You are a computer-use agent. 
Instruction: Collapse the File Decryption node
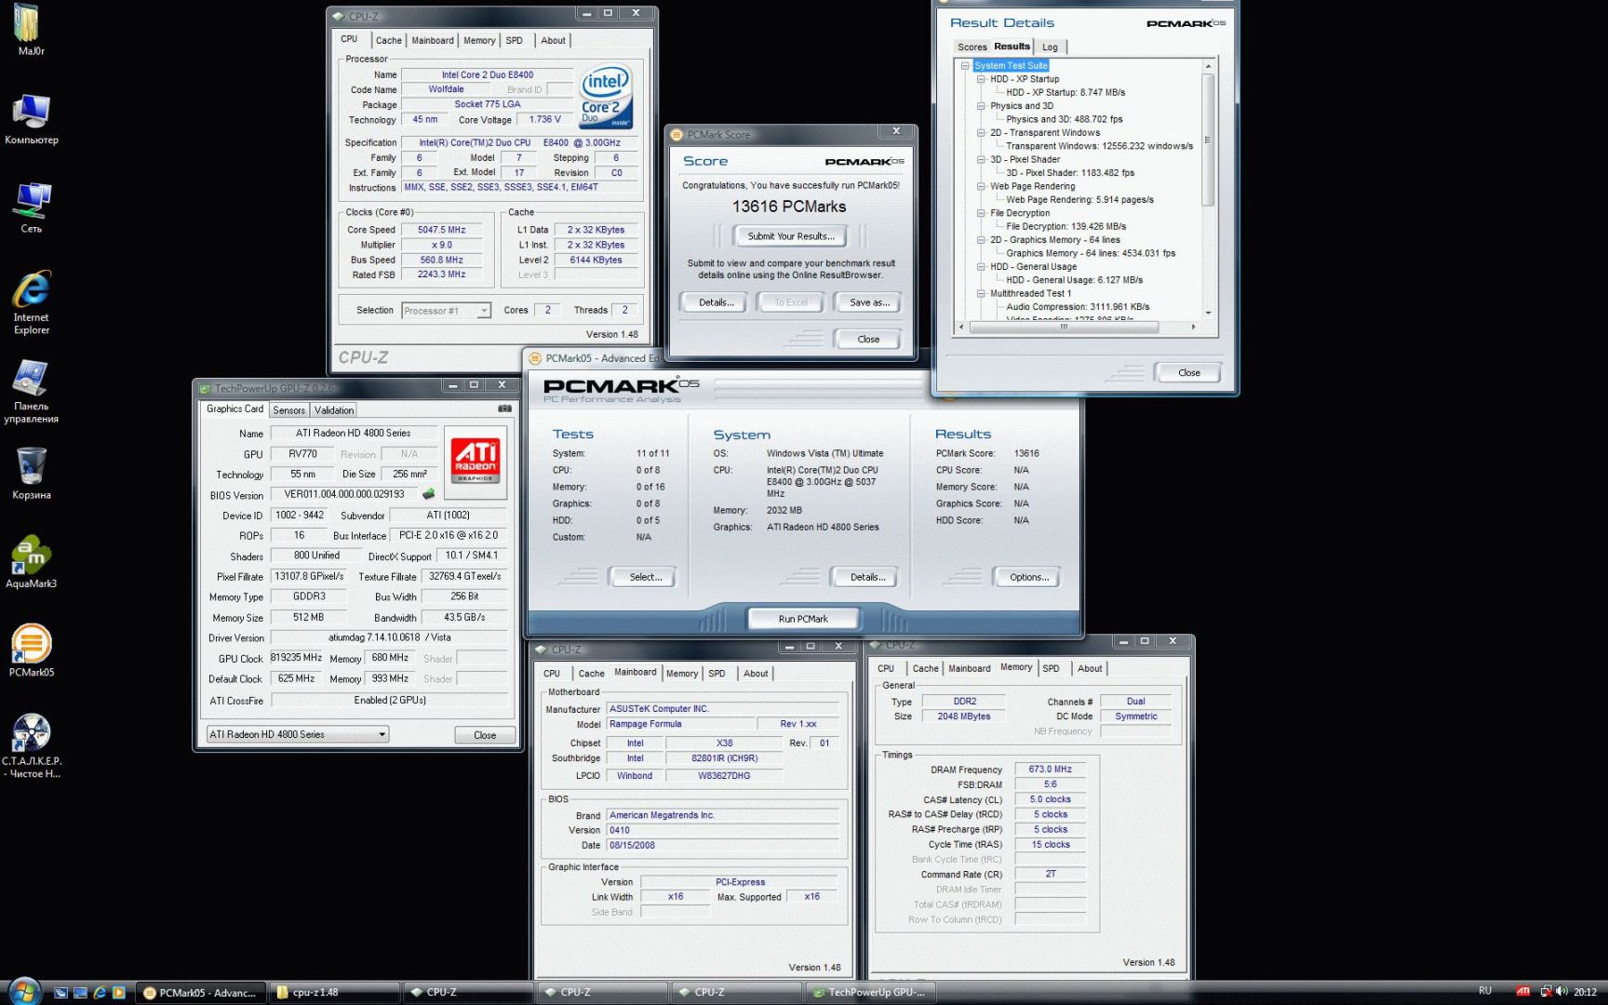click(x=981, y=213)
